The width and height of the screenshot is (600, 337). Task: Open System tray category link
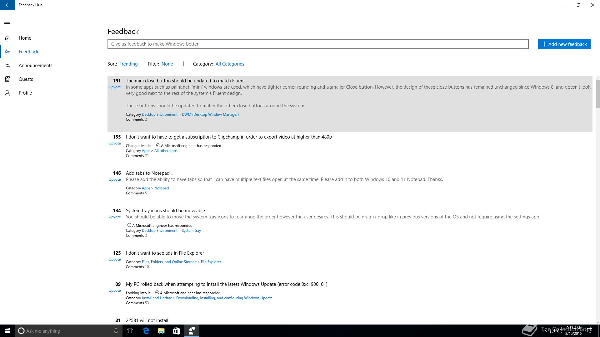pyautogui.click(x=191, y=231)
